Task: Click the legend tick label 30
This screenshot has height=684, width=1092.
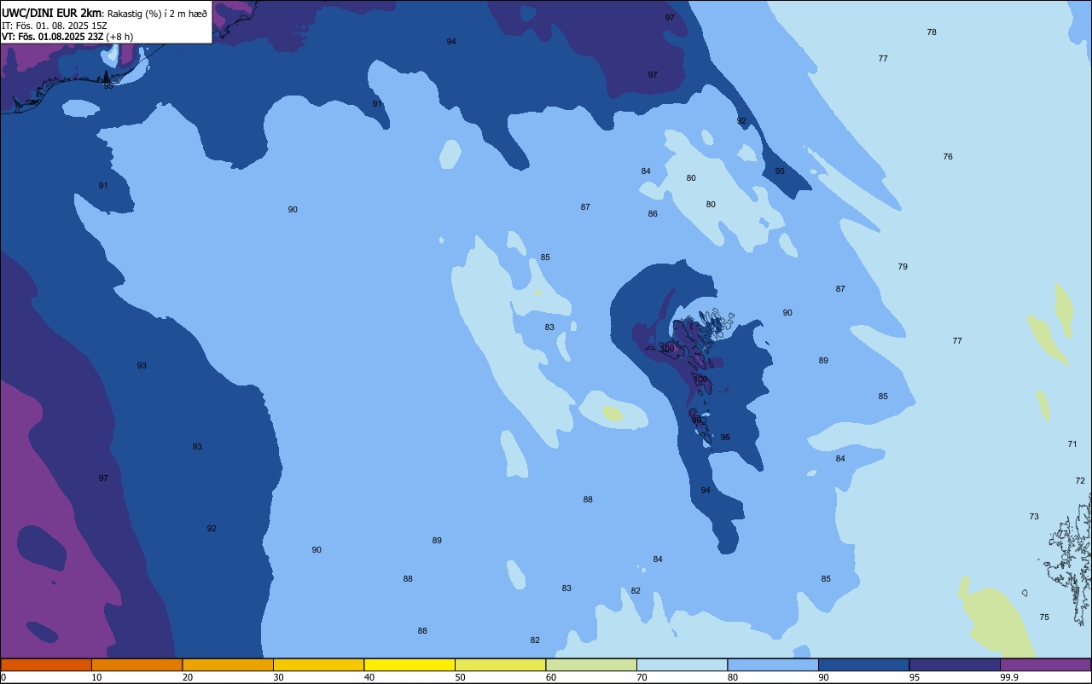Action: [x=278, y=677]
